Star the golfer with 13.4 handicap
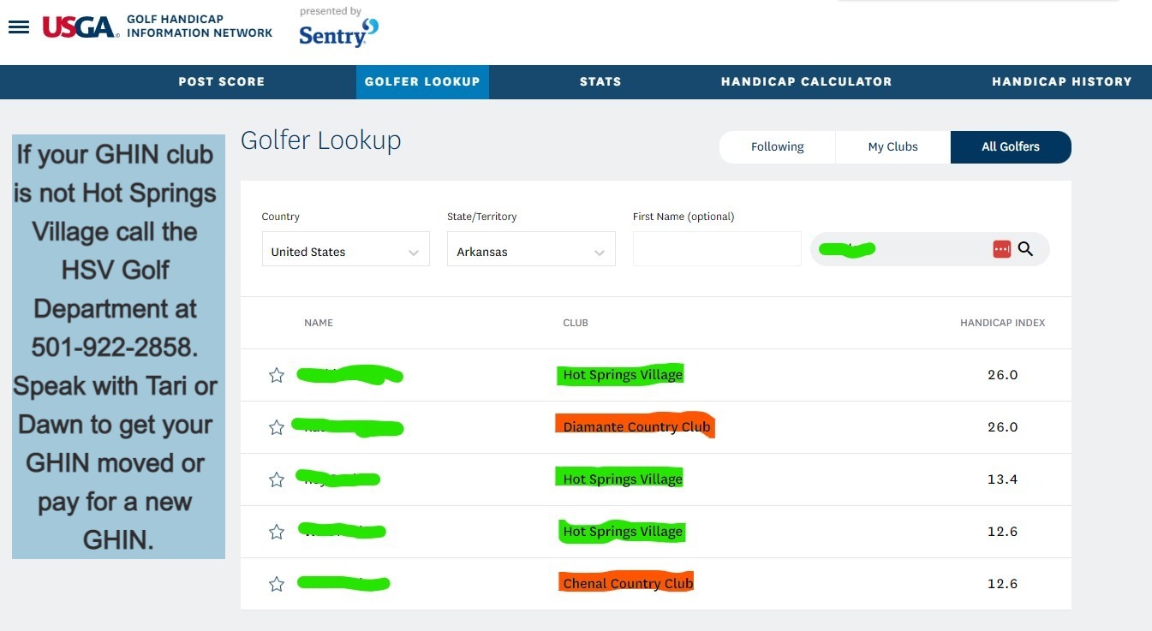This screenshot has width=1152, height=631. [277, 479]
